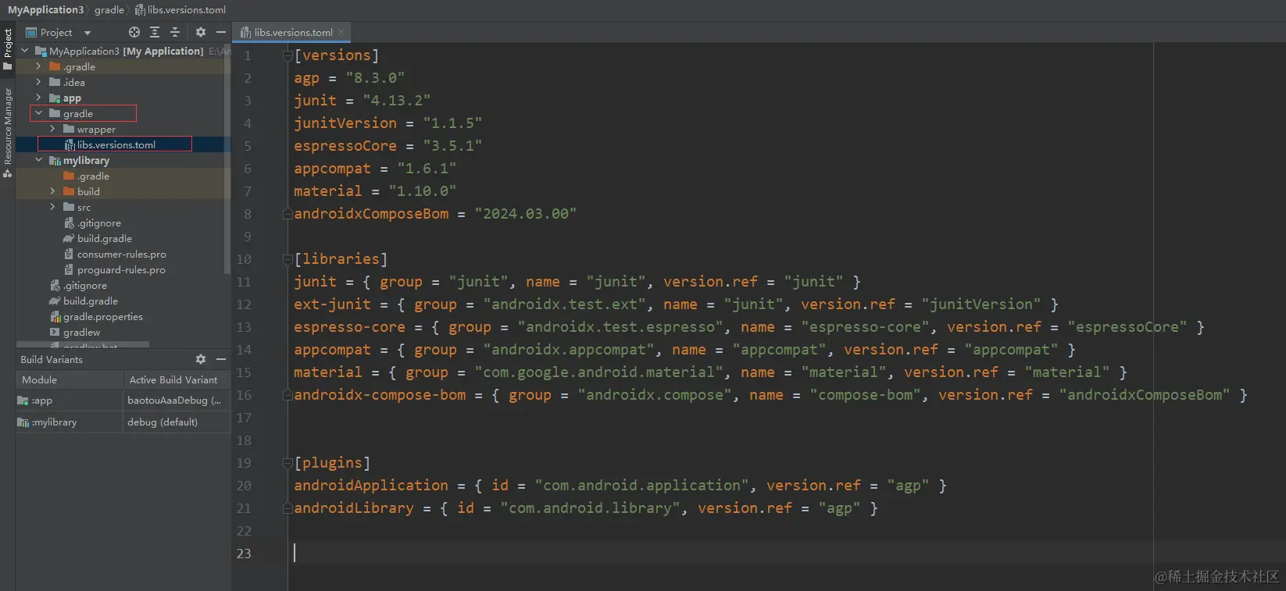Collapse the mylibrary module
1286x591 pixels.
38,160
